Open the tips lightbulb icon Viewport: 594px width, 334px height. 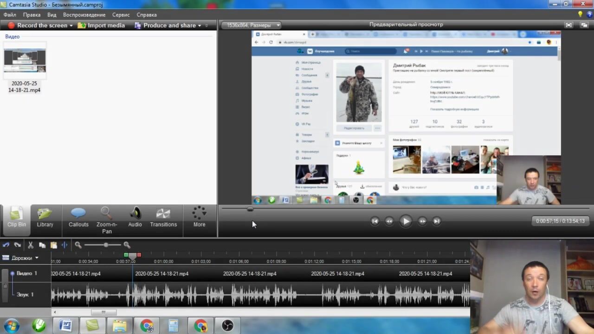coord(580,14)
